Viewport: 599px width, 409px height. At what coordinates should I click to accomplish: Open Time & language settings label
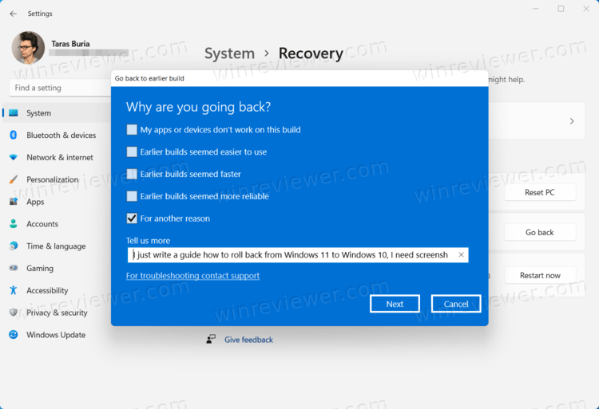point(56,246)
